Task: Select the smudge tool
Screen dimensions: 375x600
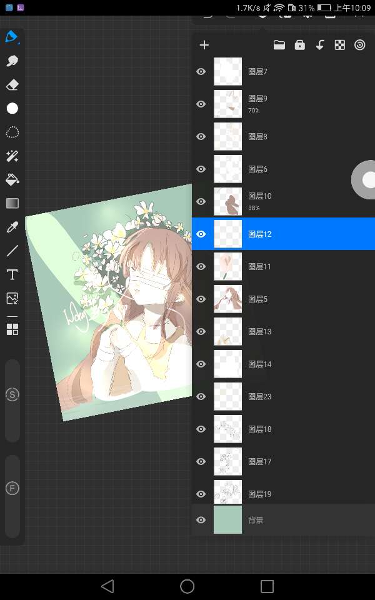Action: (12, 61)
